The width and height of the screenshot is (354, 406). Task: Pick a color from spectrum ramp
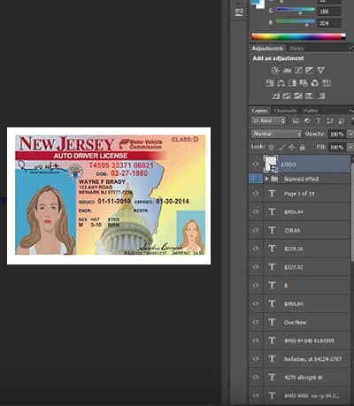(298, 37)
